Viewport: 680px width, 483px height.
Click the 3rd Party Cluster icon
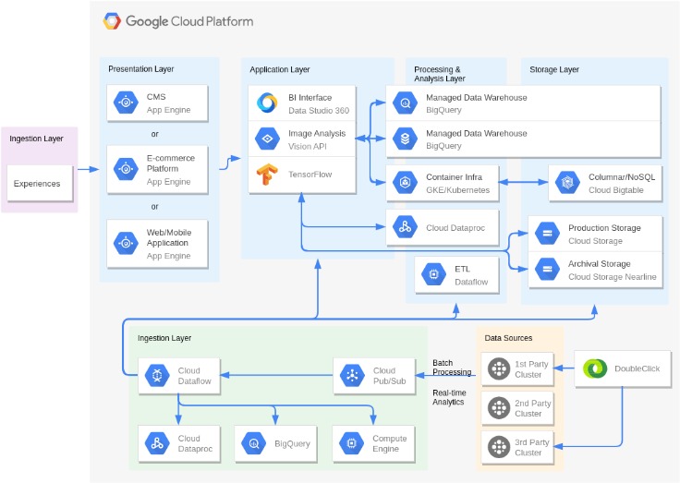(x=498, y=447)
